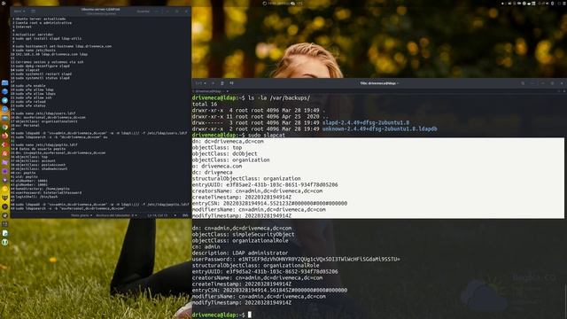The height and width of the screenshot is (319, 567).
Task: Open the Tilix hamburger menu
Action: click(x=532, y=83)
